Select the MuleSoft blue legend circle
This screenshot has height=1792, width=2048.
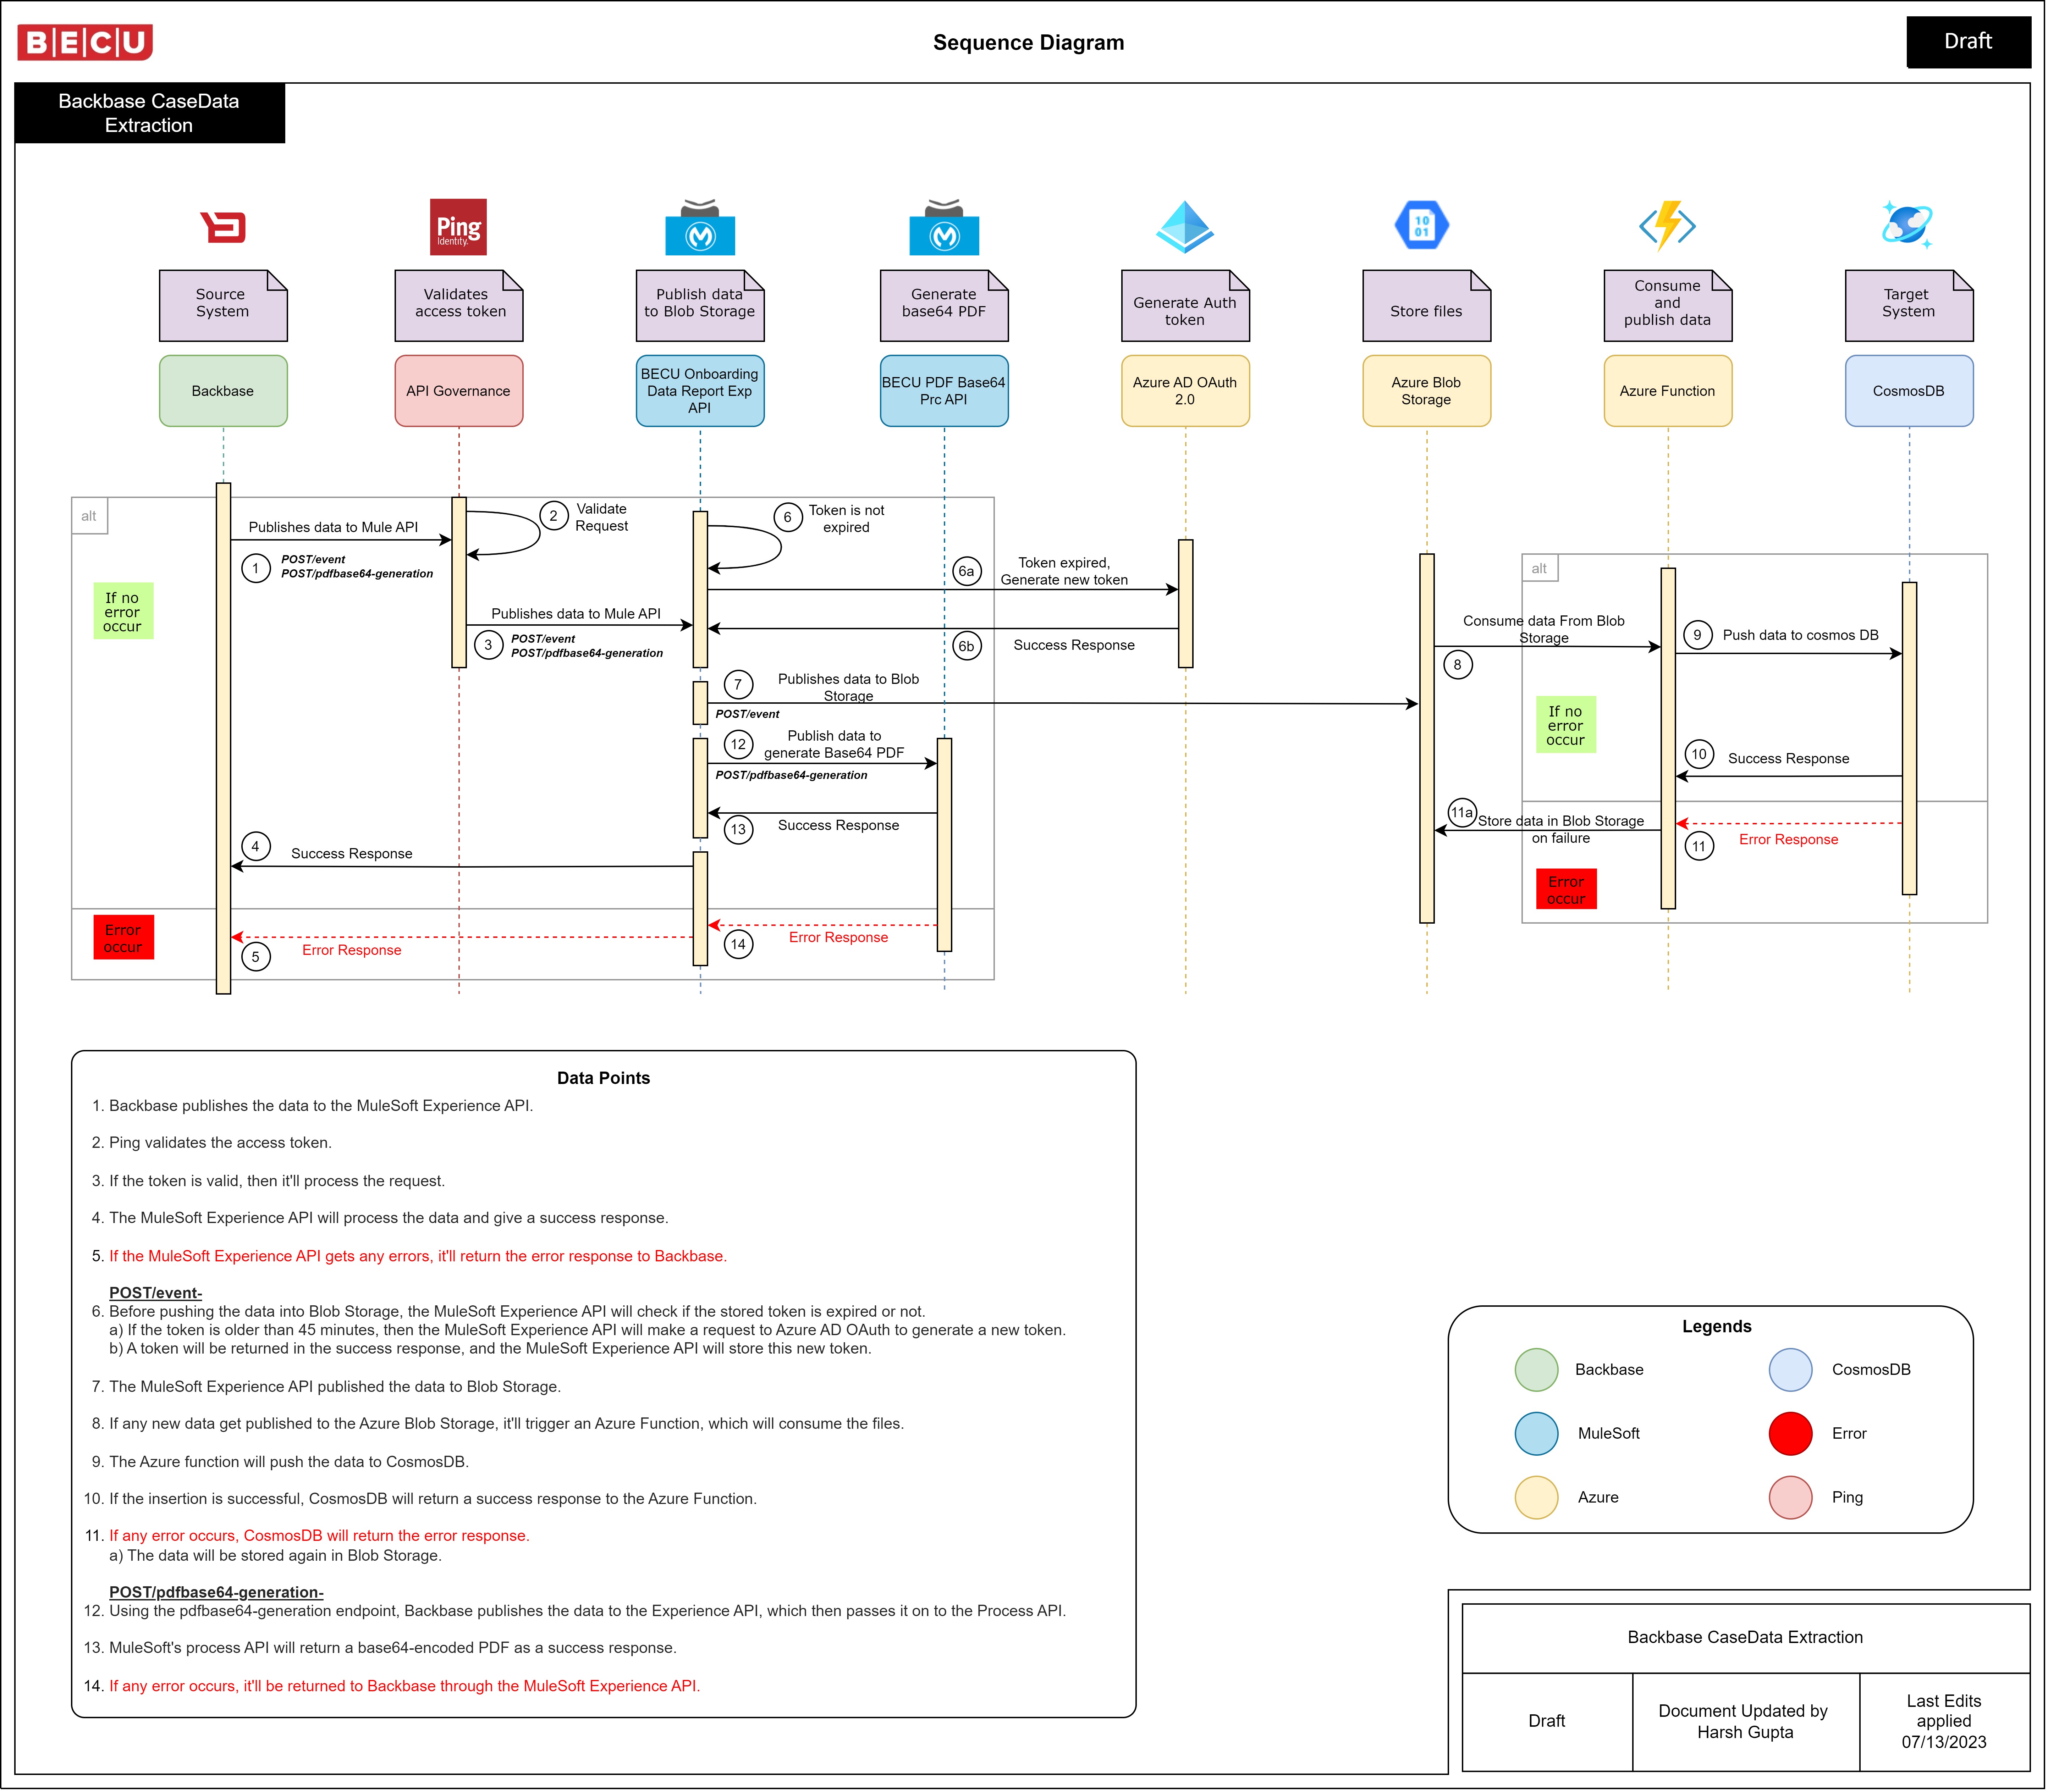click(1537, 1434)
